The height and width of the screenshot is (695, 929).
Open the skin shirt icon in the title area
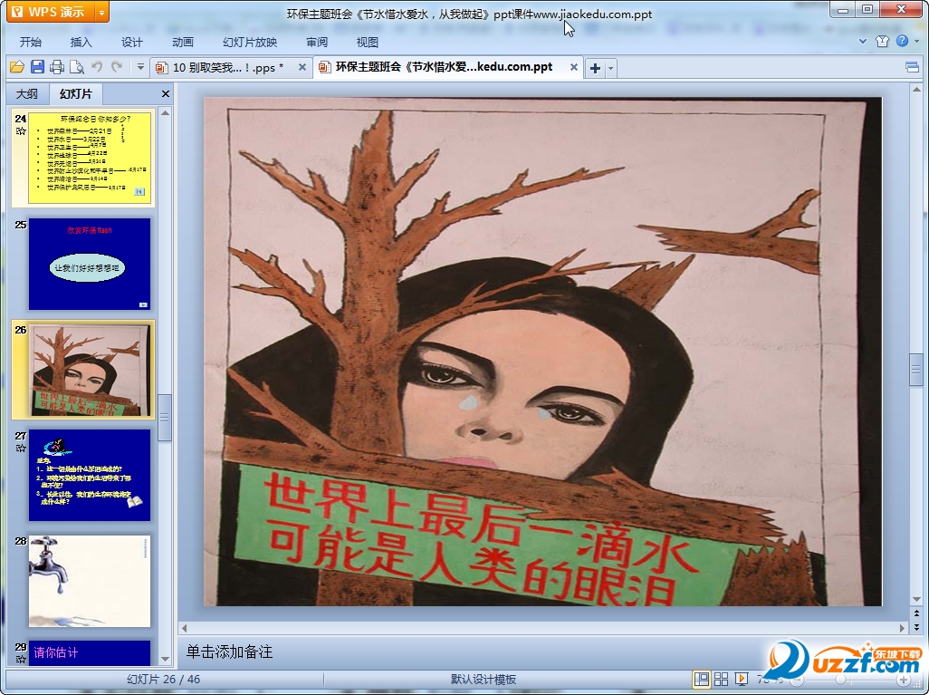point(882,41)
